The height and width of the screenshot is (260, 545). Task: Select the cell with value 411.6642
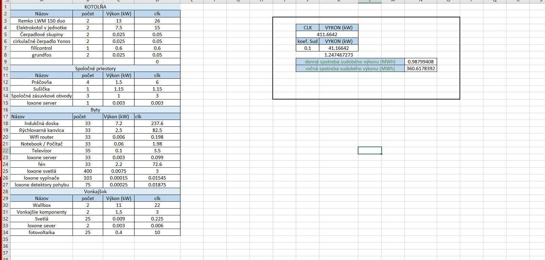coord(327,34)
